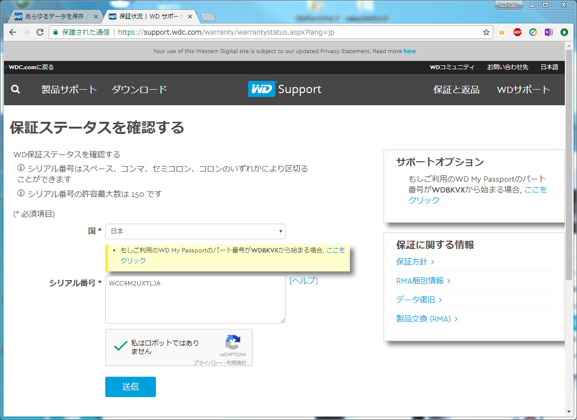Toggle the 私はロボットではありません checkbox
The width and height of the screenshot is (577, 420).
point(120,346)
